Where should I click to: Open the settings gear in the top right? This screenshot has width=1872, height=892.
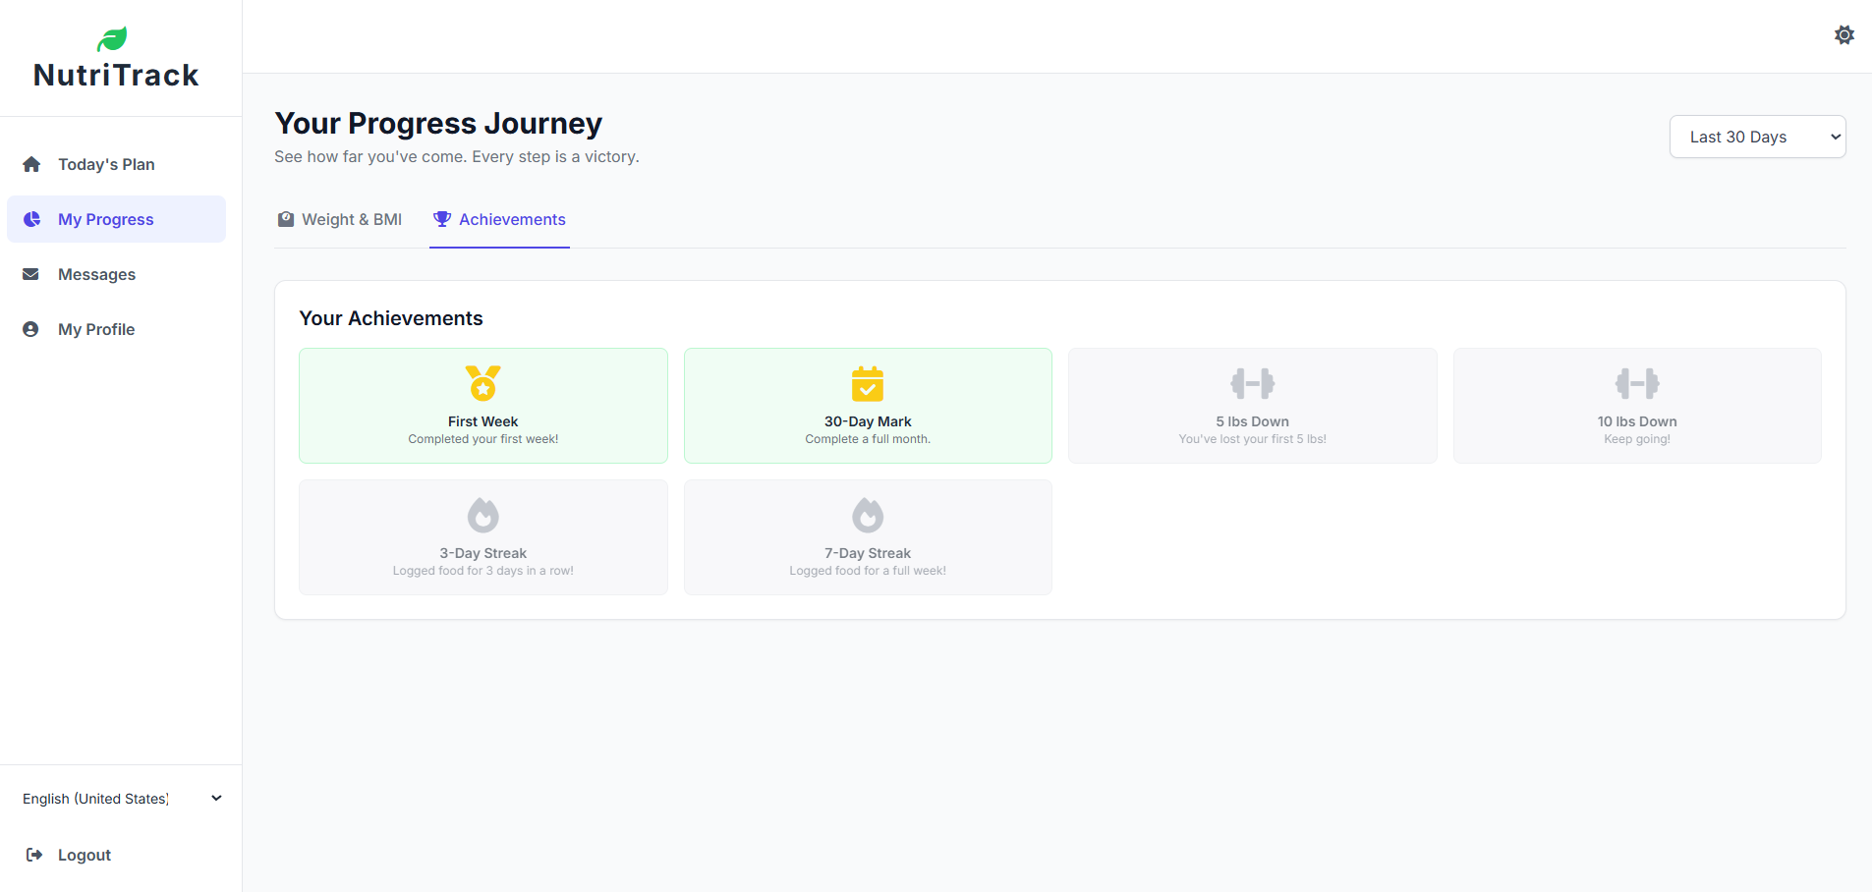pos(1844,34)
